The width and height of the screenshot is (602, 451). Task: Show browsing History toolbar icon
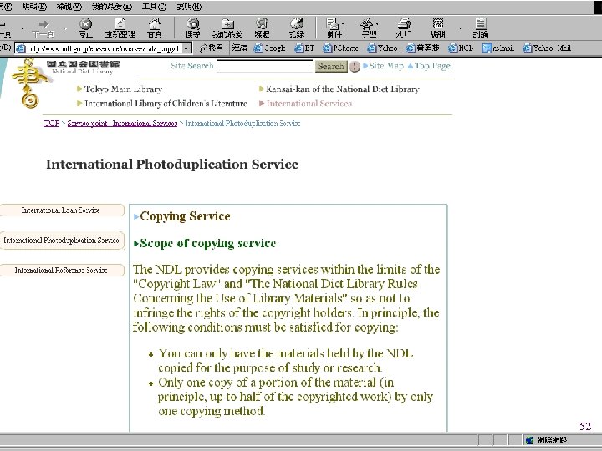pyautogui.click(x=296, y=28)
